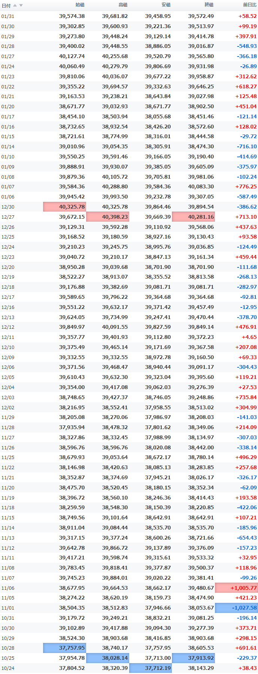The image size is (258, 674).
Task: Select closing price 40,083.30 on 01/07
Action: pos(201,187)
